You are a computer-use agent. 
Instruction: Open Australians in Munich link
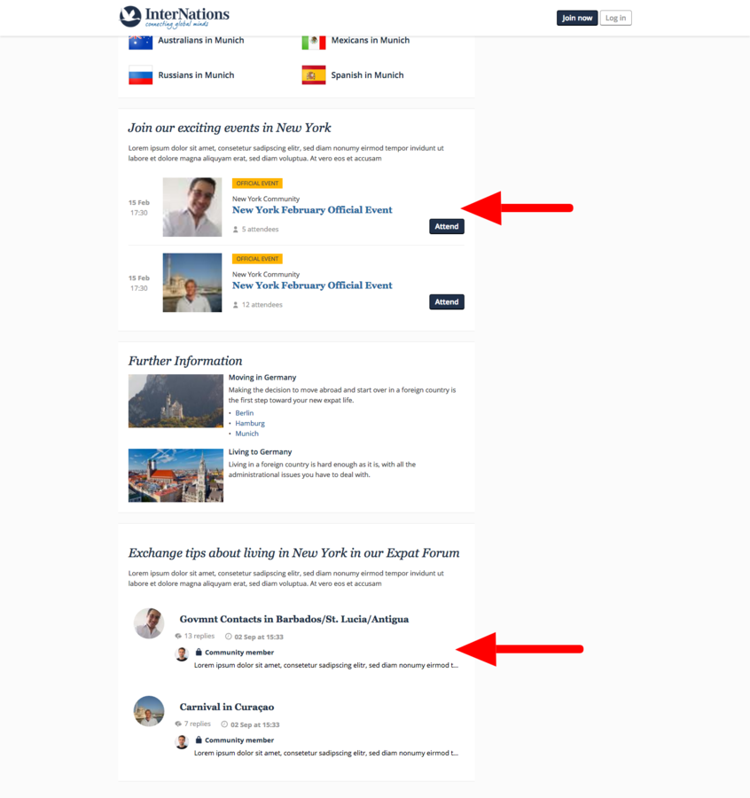(x=201, y=40)
